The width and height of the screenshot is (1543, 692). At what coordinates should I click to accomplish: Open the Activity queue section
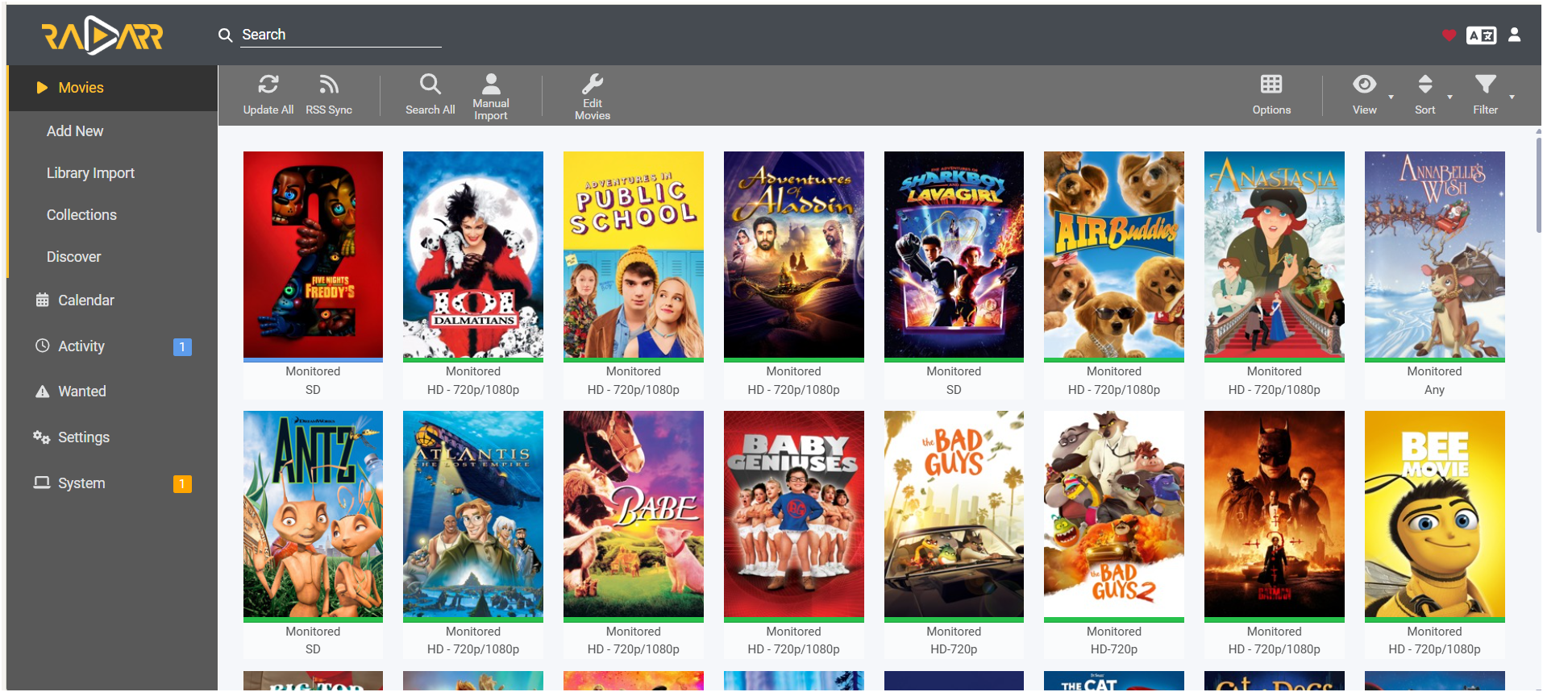tap(81, 346)
